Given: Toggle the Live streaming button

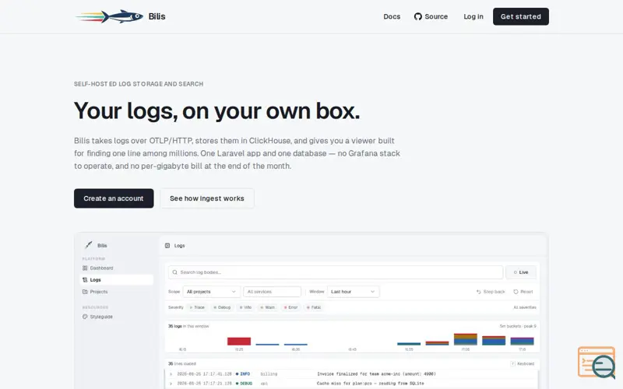Looking at the screenshot, I should [x=521, y=272].
